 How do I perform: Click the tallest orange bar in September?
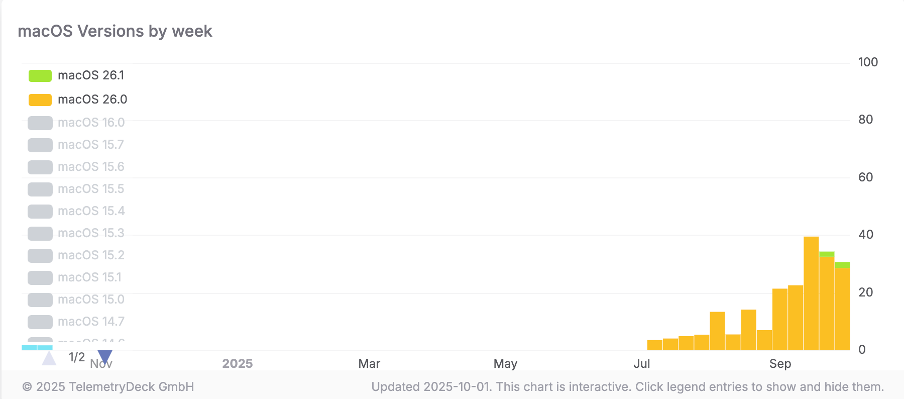point(811,293)
